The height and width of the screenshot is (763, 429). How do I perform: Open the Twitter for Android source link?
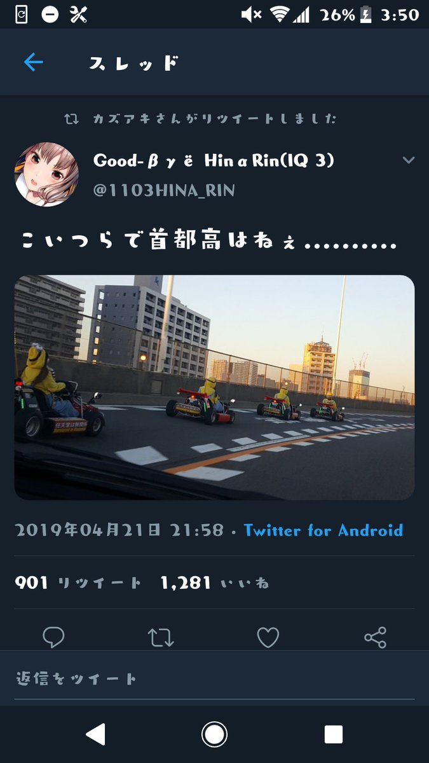coord(323,530)
